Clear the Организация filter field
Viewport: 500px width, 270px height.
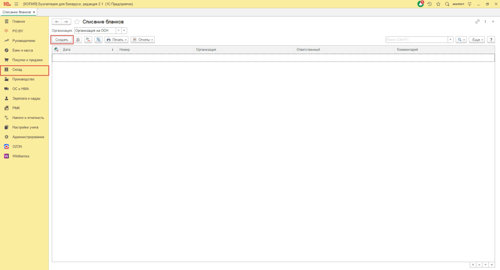click(124, 31)
